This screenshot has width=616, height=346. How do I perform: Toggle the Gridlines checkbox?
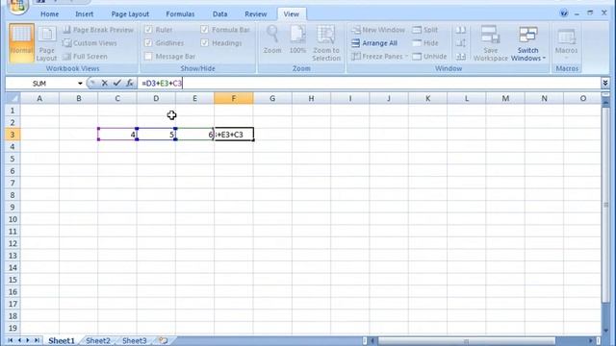[148, 43]
